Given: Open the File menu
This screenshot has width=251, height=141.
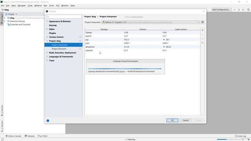Looking at the screenshot, I should tap(2, 5).
